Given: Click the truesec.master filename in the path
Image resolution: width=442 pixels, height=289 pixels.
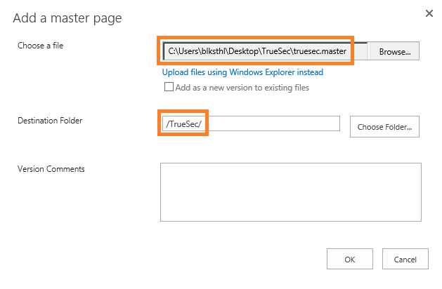Looking at the screenshot, I should (x=320, y=52).
